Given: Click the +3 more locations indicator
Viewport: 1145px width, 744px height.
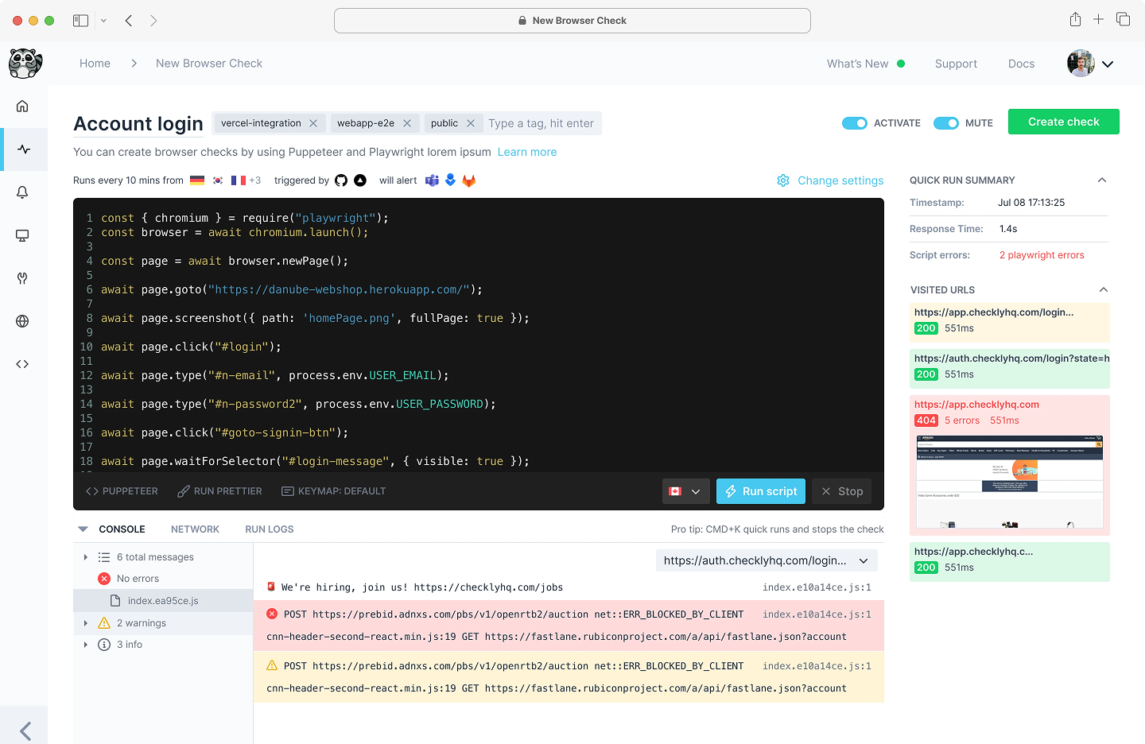Looking at the screenshot, I should [255, 180].
